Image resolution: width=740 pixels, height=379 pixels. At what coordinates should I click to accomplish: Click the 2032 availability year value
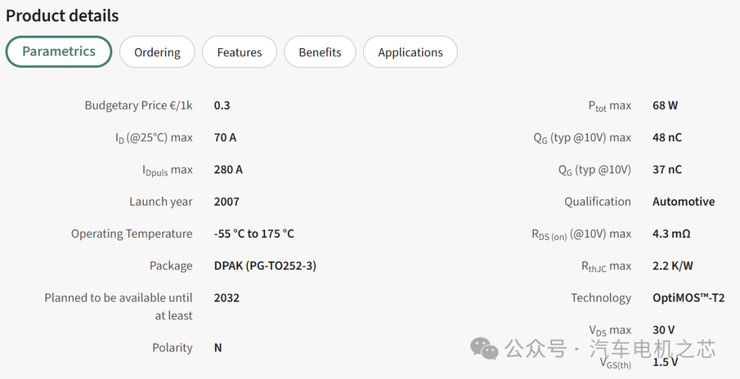point(227,298)
